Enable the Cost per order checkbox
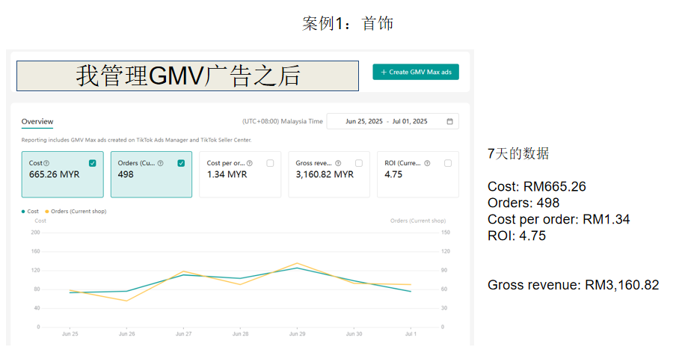Image resolution: width=697 pixels, height=350 pixels. coord(270,163)
